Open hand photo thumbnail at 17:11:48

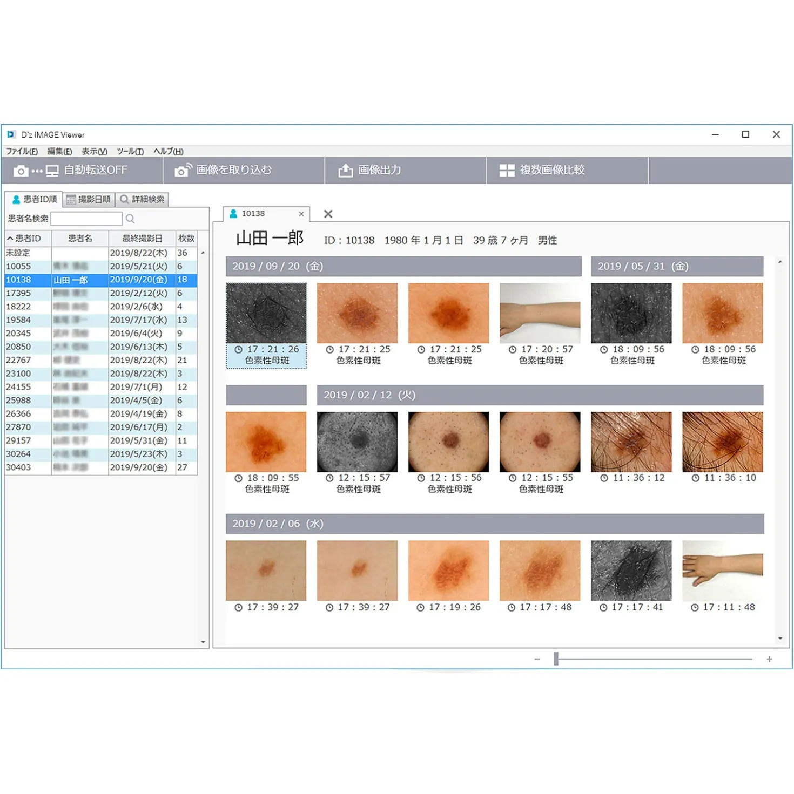click(723, 571)
